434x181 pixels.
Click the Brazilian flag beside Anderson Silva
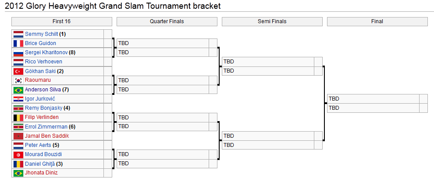tap(18, 90)
